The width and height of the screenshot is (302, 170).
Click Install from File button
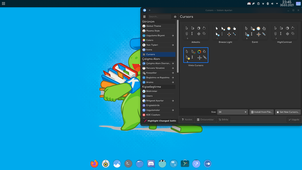point(261,112)
